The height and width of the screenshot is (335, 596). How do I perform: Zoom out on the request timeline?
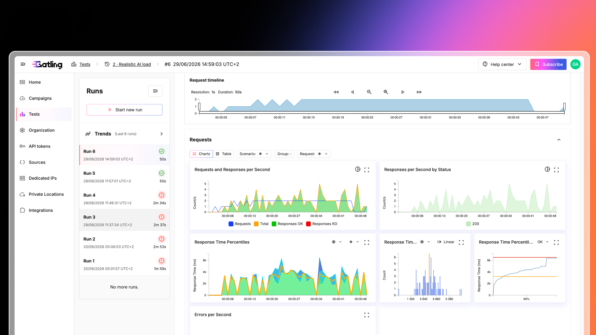click(x=369, y=92)
